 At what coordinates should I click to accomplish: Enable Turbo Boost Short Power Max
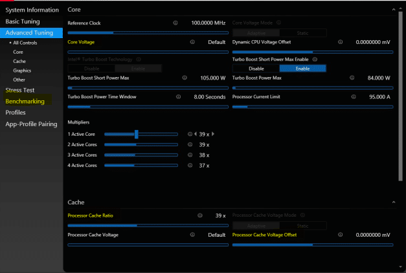tap(302, 68)
